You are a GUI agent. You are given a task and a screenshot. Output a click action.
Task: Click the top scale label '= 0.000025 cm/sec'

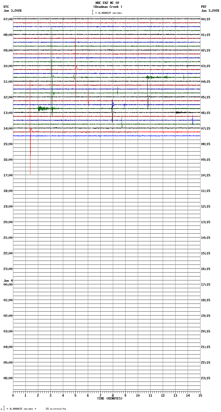(x=108, y=13)
